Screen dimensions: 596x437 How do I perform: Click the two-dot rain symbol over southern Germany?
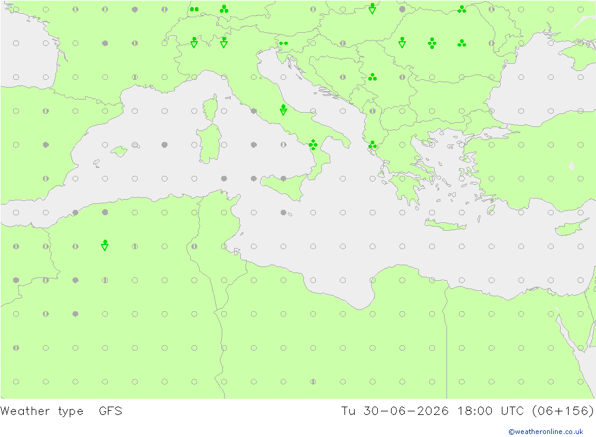tap(194, 9)
